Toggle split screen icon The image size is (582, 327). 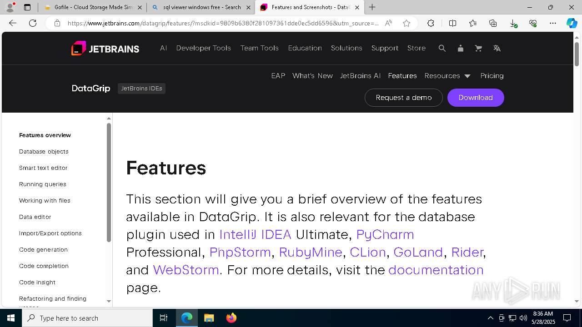point(452,23)
